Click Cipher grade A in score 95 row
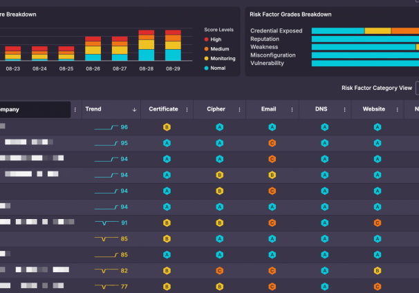 click(x=220, y=143)
